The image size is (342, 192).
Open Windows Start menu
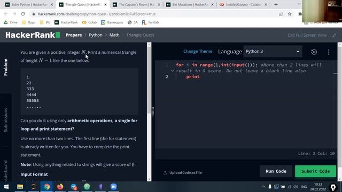pyautogui.click(x=6, y=187)
